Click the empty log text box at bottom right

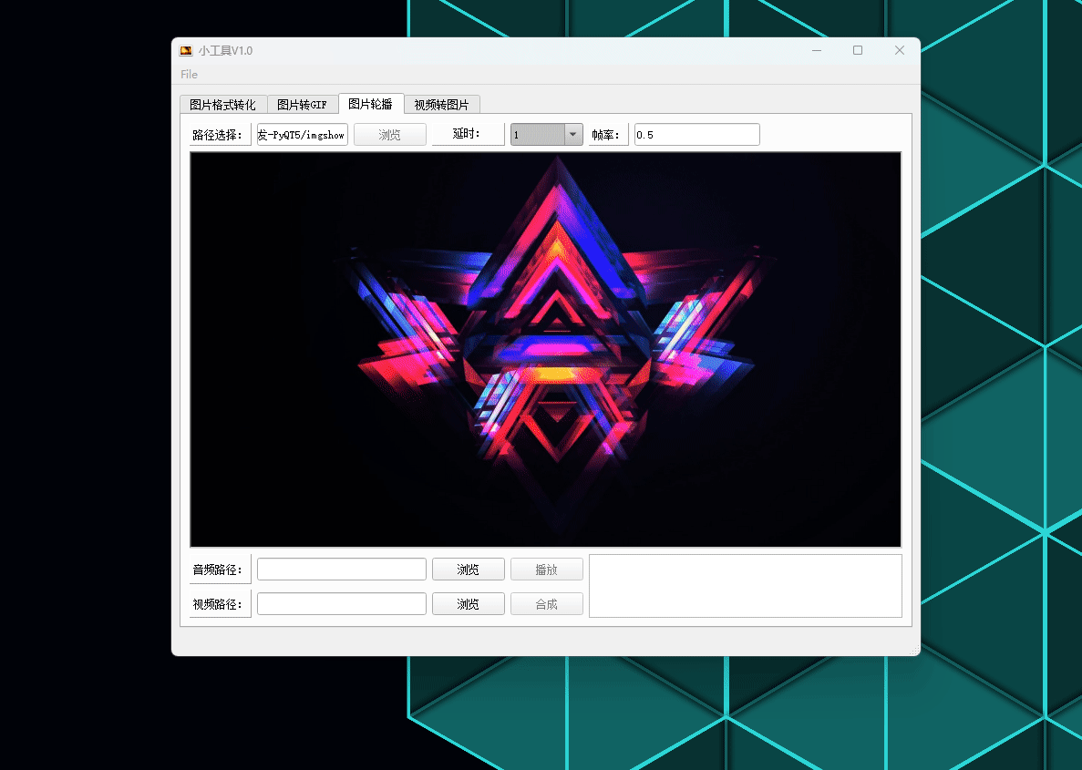tap(746, 586)
